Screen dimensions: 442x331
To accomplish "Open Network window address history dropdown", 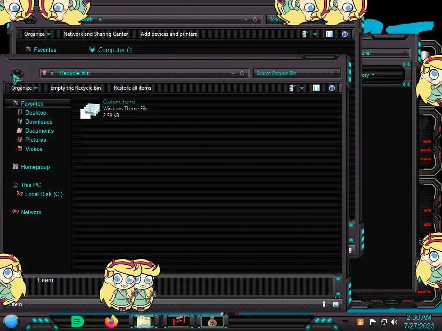I will pyautogui.click(x=246, y=19).
